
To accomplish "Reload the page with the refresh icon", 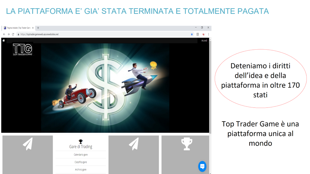I will 13,34.
